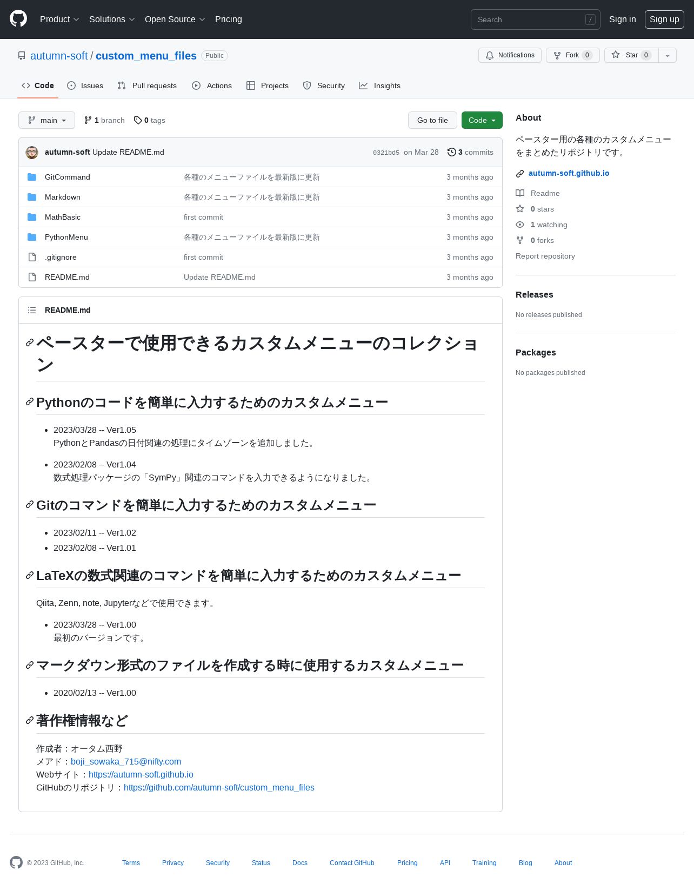This screenshot has height=896, width=694.
Task: Expand the star lists dropdown arrow
Action: point(668,55)
